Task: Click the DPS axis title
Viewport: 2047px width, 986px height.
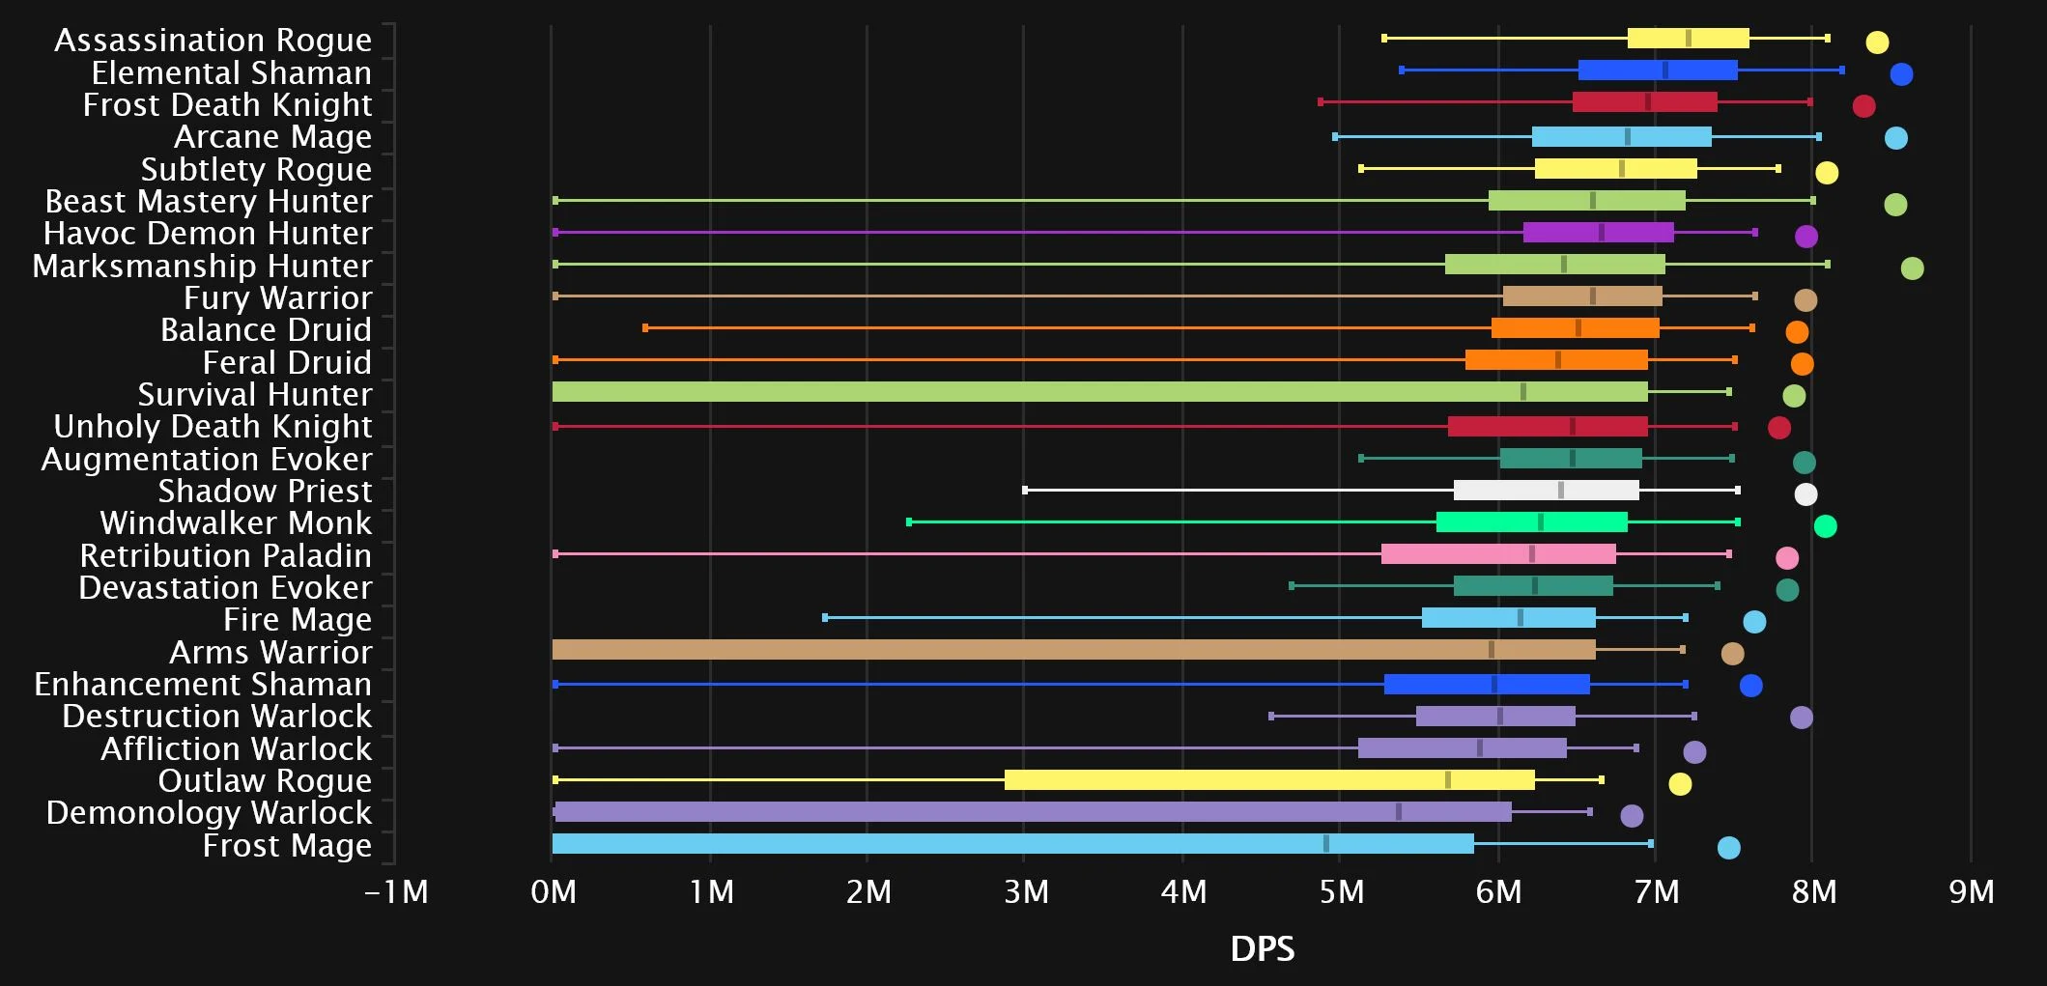Action: pyautogui.click(x=1262, y=949)
